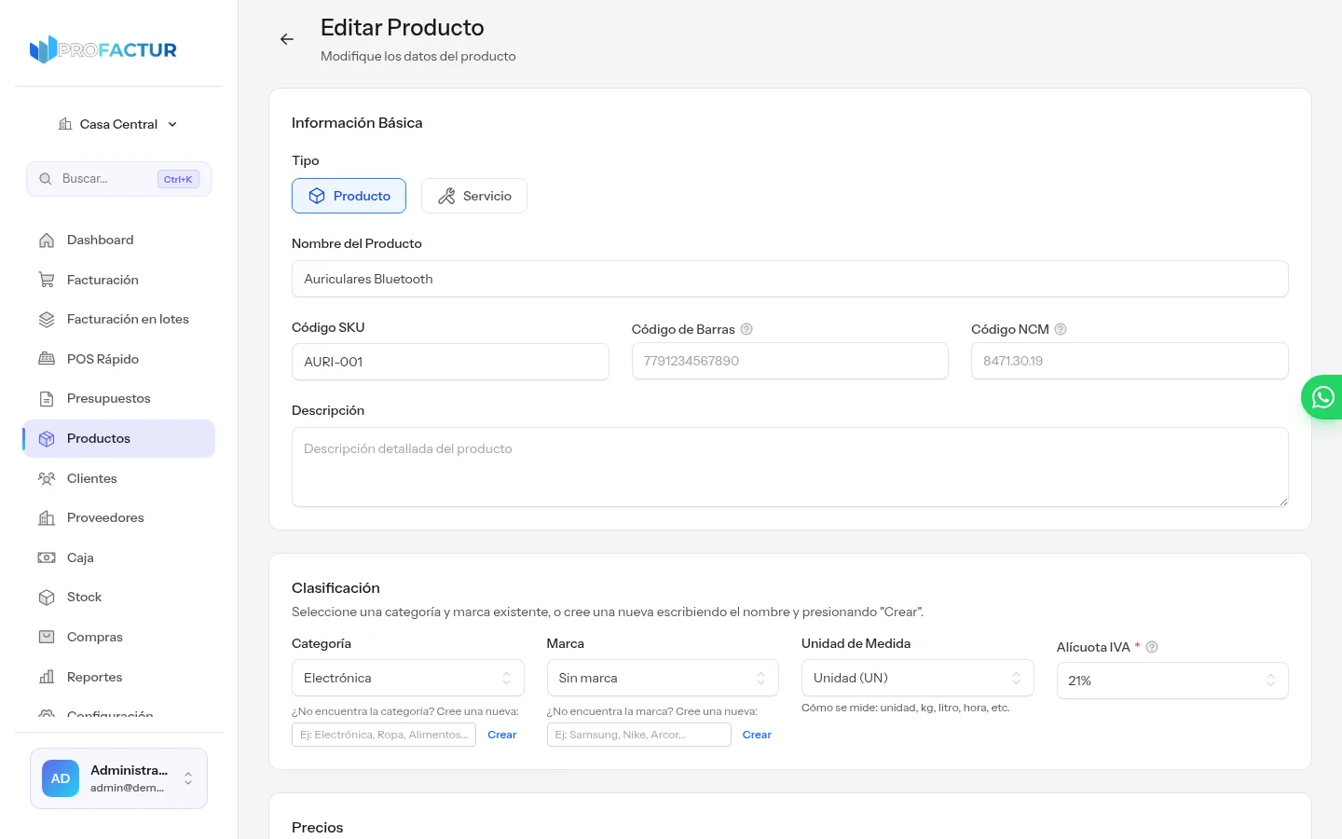
Task: Click the Facturación cart icon
Action: 47,280
